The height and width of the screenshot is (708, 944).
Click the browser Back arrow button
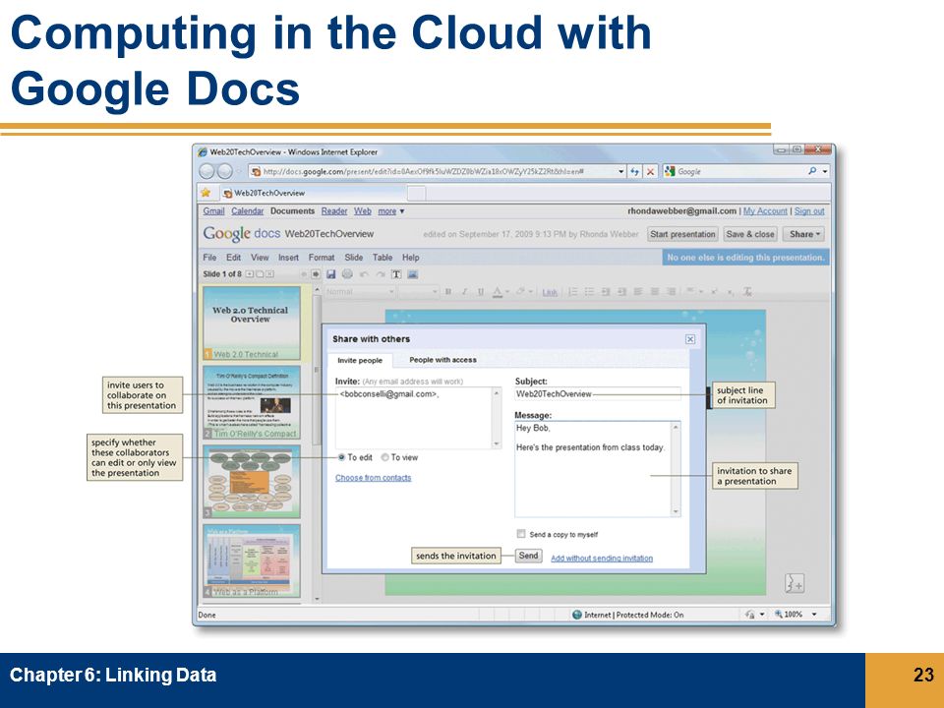(207, 171)
